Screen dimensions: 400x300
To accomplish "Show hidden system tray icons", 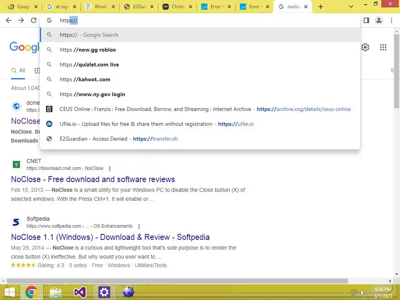I will point(344,293).
